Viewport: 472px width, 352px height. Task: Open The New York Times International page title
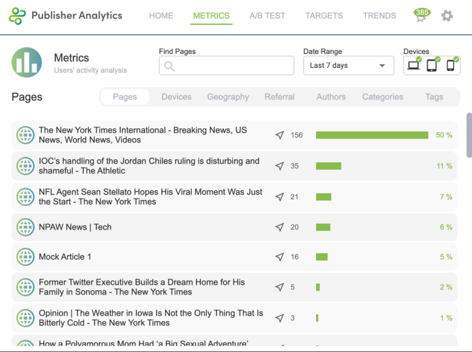[x=143, y=135]
